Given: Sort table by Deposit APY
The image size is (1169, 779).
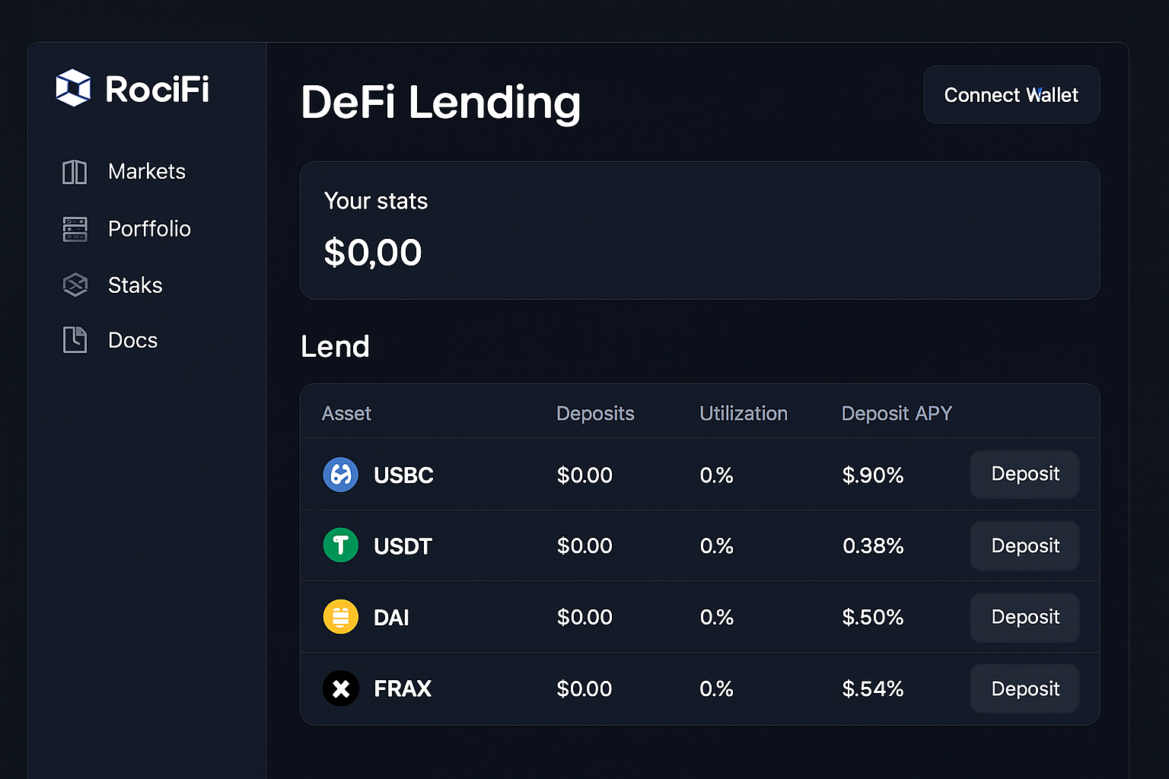Looking at the screenshot, I should (897, 413).
